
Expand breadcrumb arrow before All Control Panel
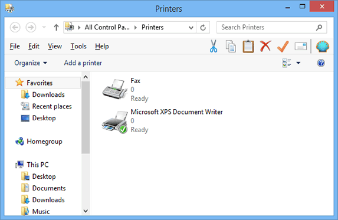pos(79,27)
